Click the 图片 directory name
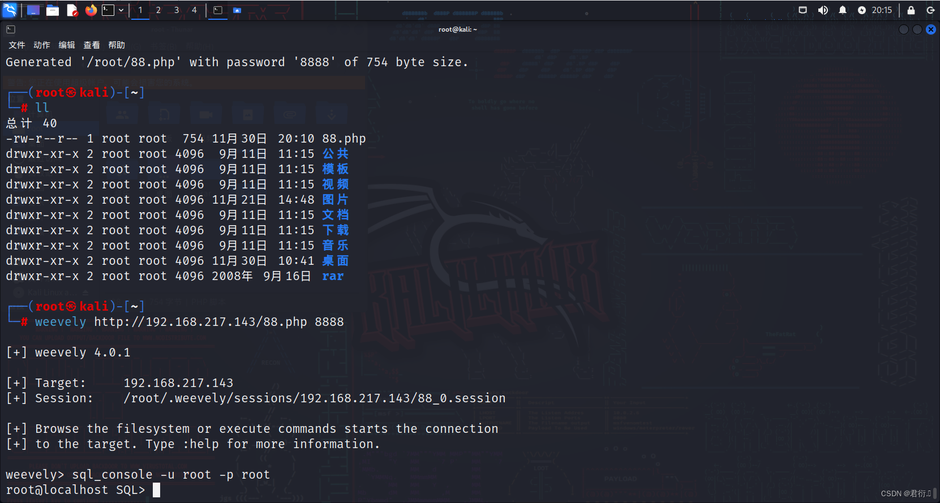The height and width of the screenshot is (503, 940). 336,200
